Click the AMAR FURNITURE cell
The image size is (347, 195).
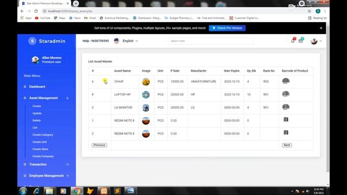click(203, 82)
